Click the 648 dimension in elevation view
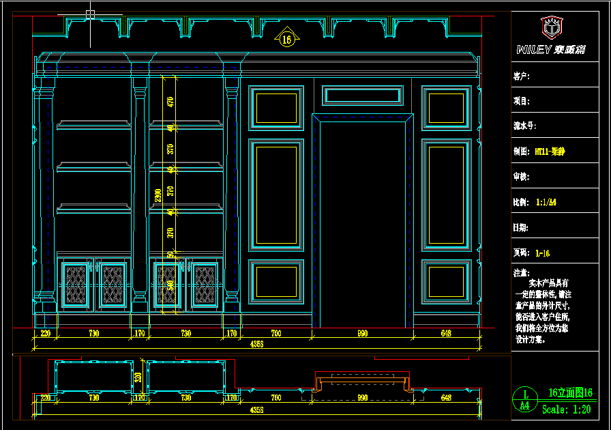 pyautogui.click(x=446, y=333)
